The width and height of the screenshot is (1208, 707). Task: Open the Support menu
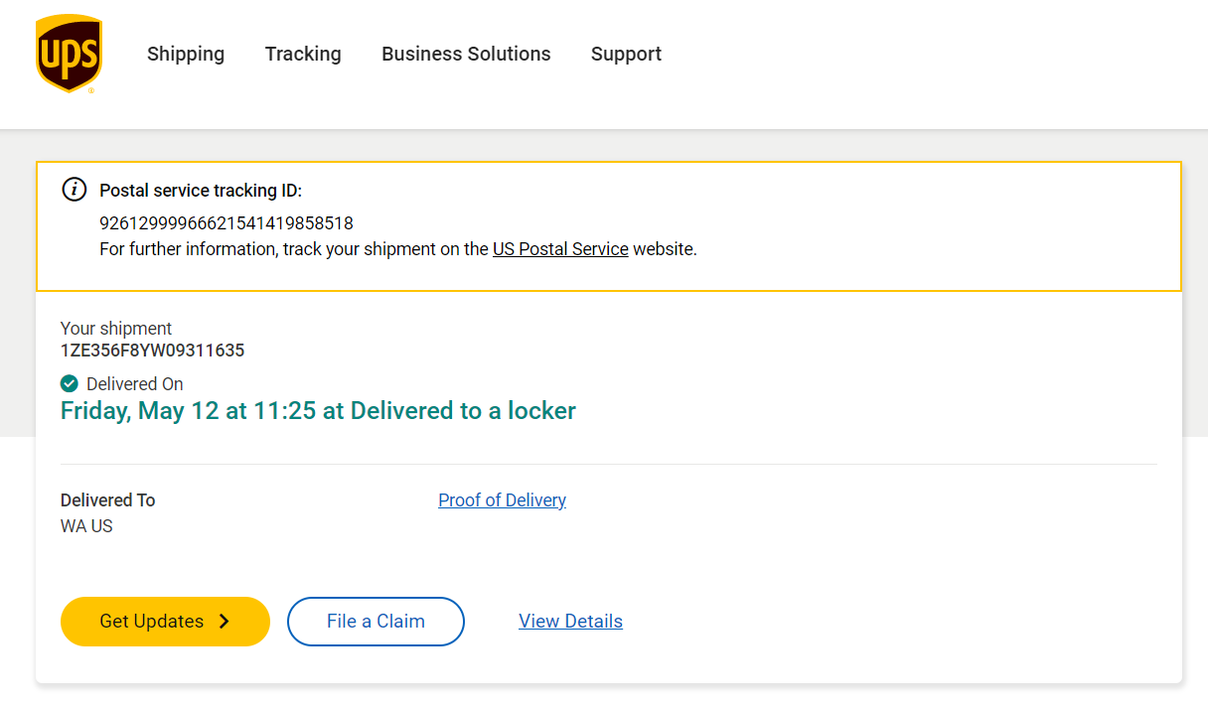pyautogui.click(x=626, y=54)
